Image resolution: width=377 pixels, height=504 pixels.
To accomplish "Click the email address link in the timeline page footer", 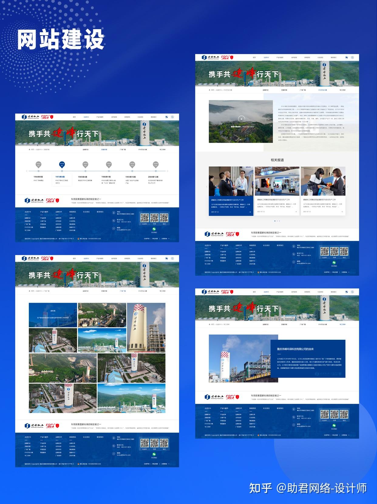I will pos(124,230).
